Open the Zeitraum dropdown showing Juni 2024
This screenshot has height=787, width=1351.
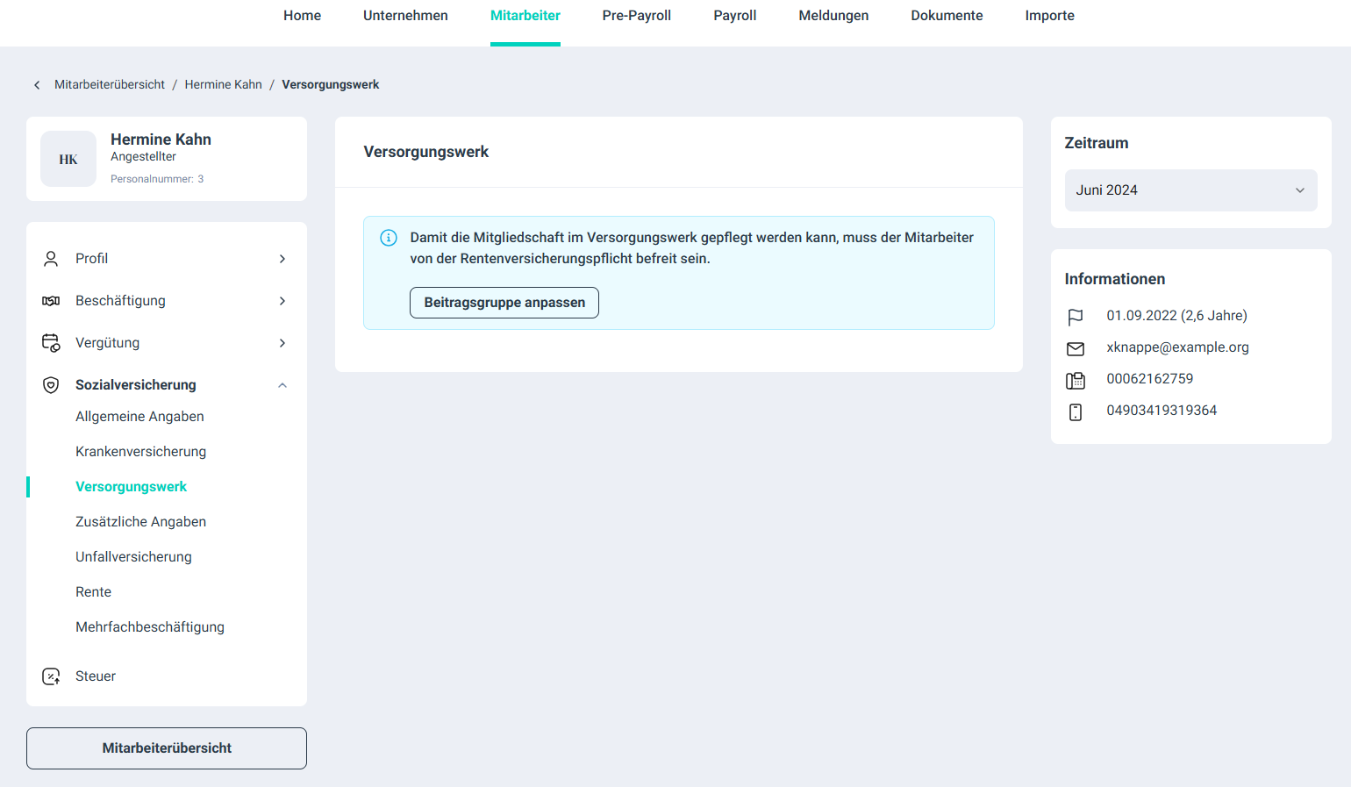(x=1190, y=190)
